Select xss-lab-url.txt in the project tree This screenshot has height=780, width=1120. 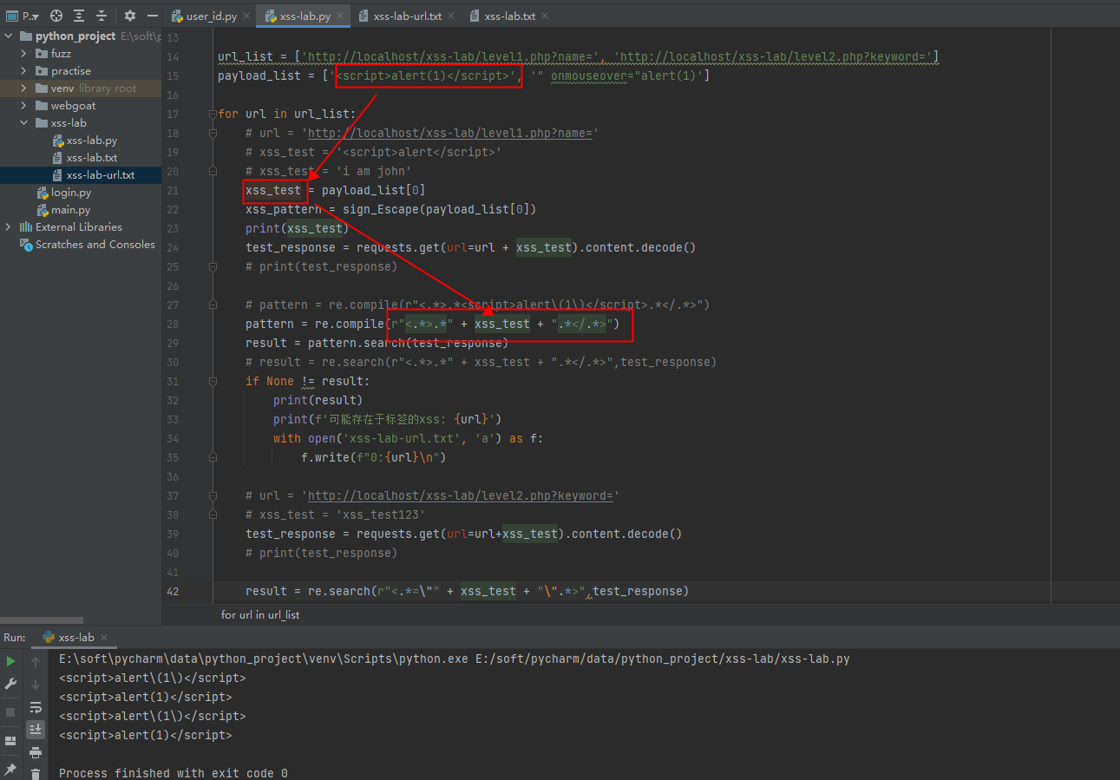pyautogui.click(x=100, y=175)
